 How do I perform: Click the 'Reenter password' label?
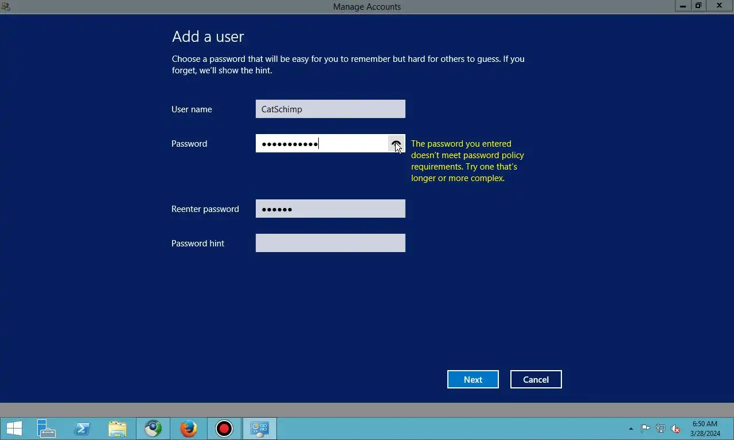[x=205, y=209]
